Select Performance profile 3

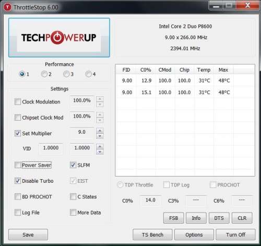point(66,74)
